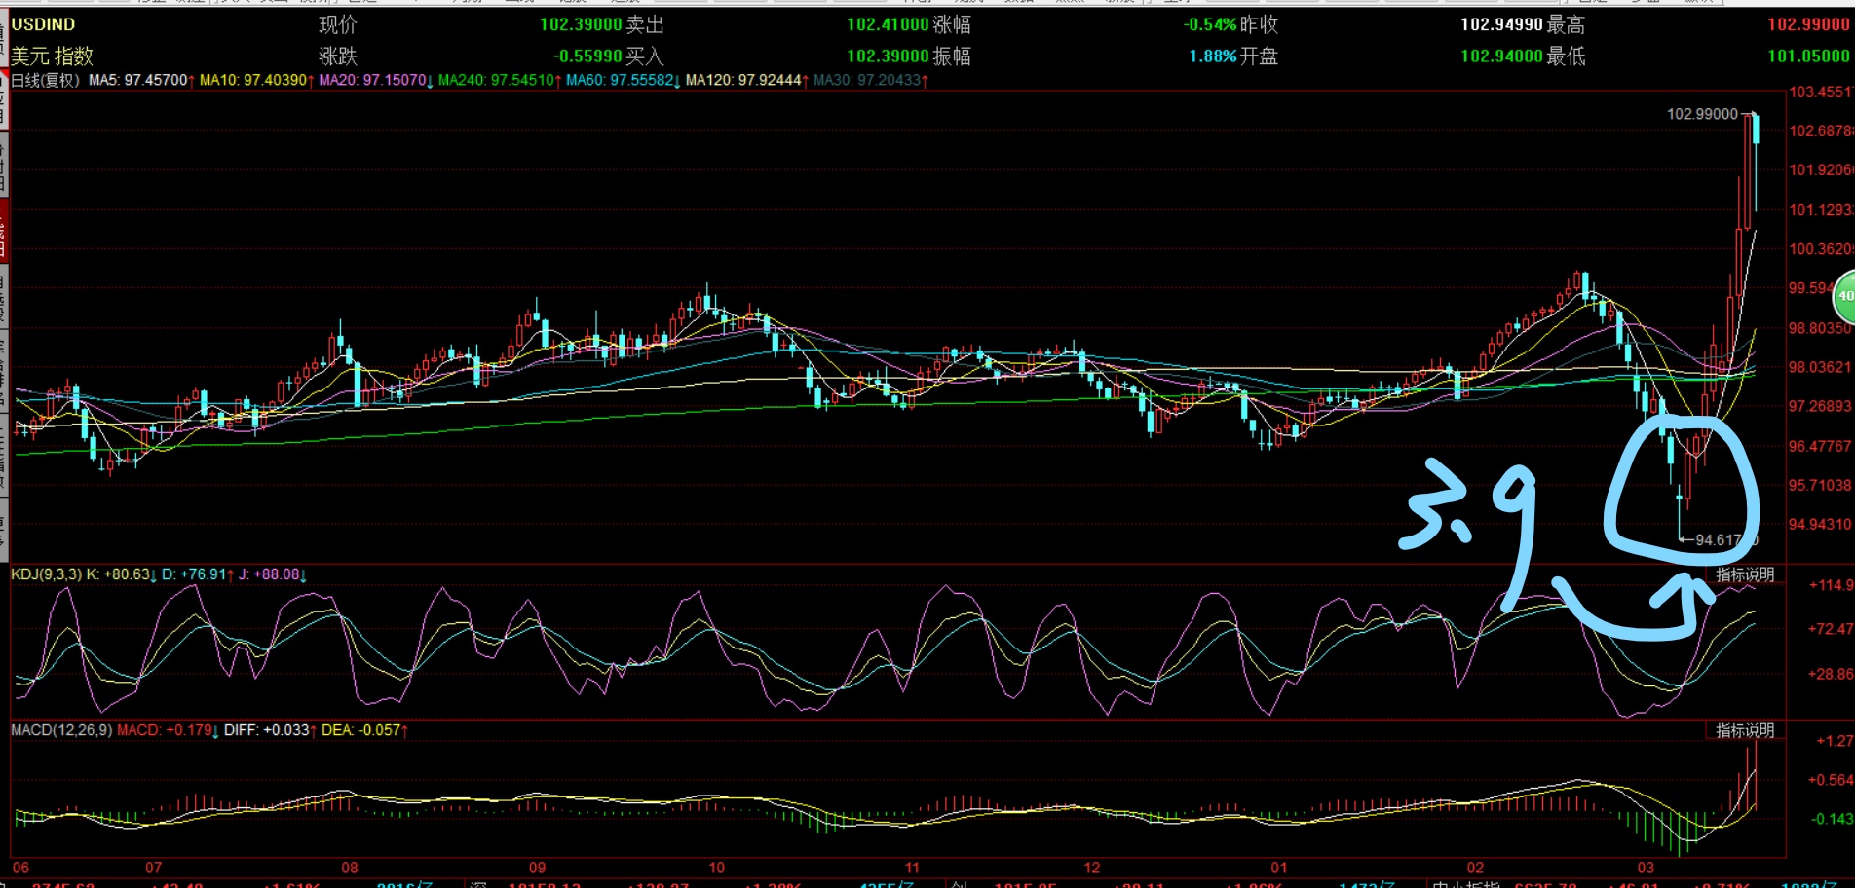Click the cyan MA60 value label
The image size is (1855, 888).
point(622,80)
